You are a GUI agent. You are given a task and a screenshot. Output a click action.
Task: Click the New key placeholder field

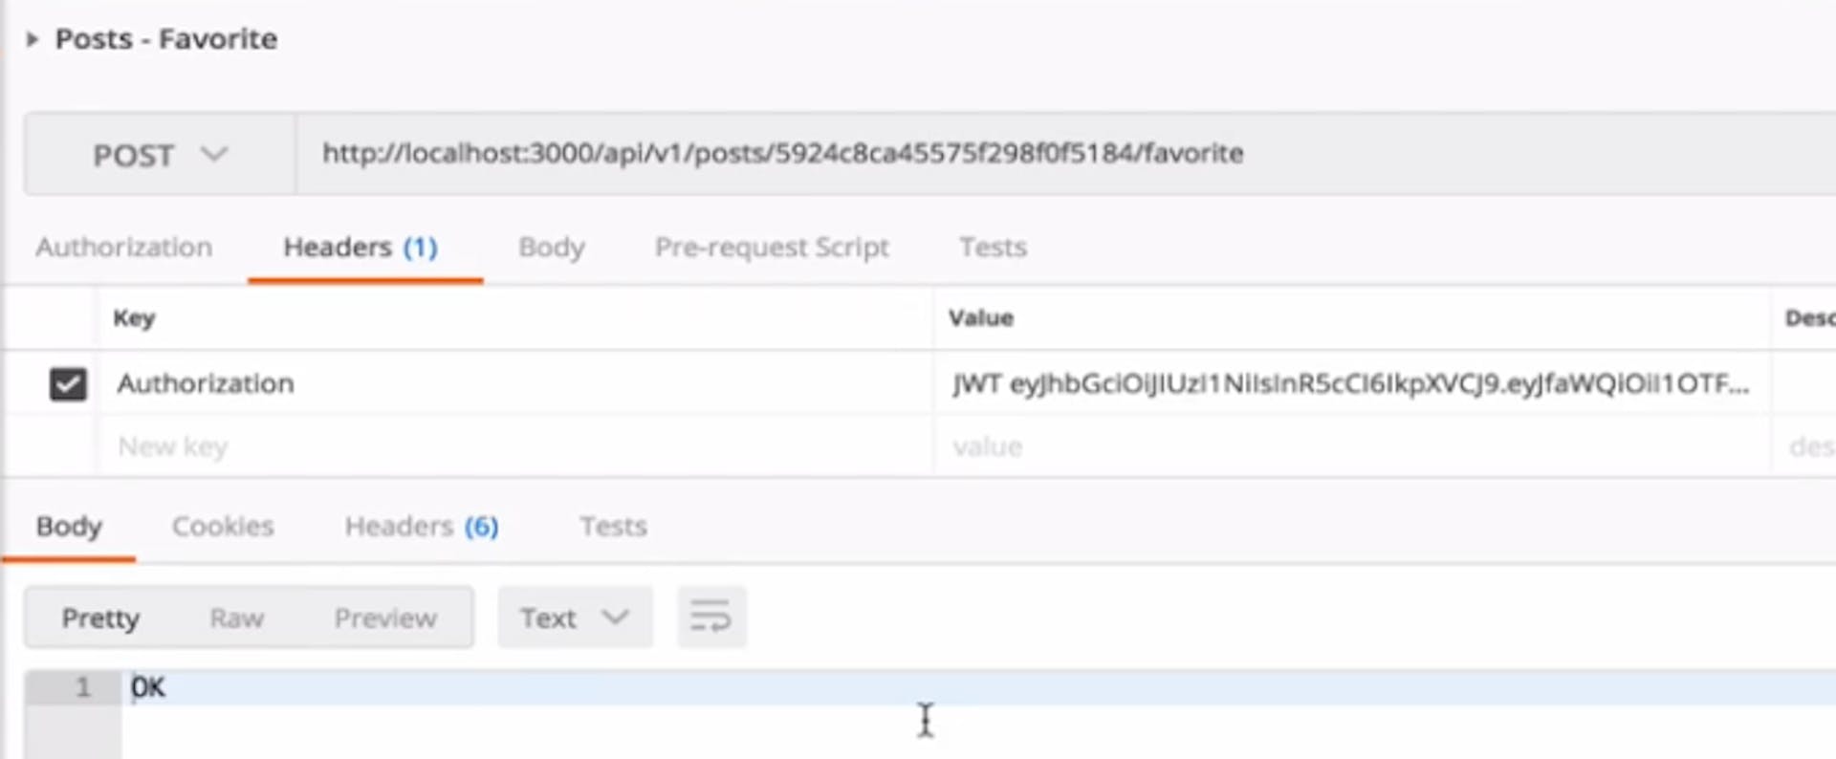514,446
